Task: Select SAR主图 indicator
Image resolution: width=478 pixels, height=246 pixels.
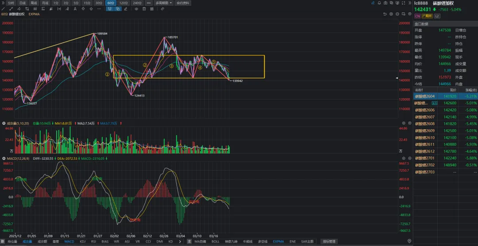Action: click(x=307, y=242)
